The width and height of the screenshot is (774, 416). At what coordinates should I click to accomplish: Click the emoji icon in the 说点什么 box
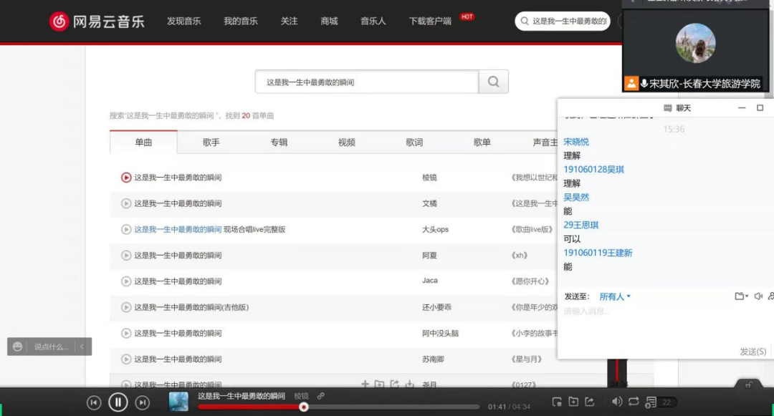(17, 347)
